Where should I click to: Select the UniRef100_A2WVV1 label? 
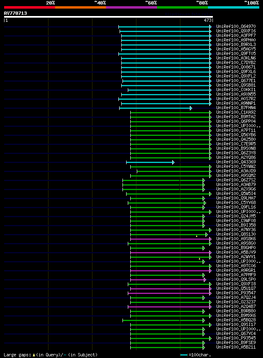coord(236,257)
